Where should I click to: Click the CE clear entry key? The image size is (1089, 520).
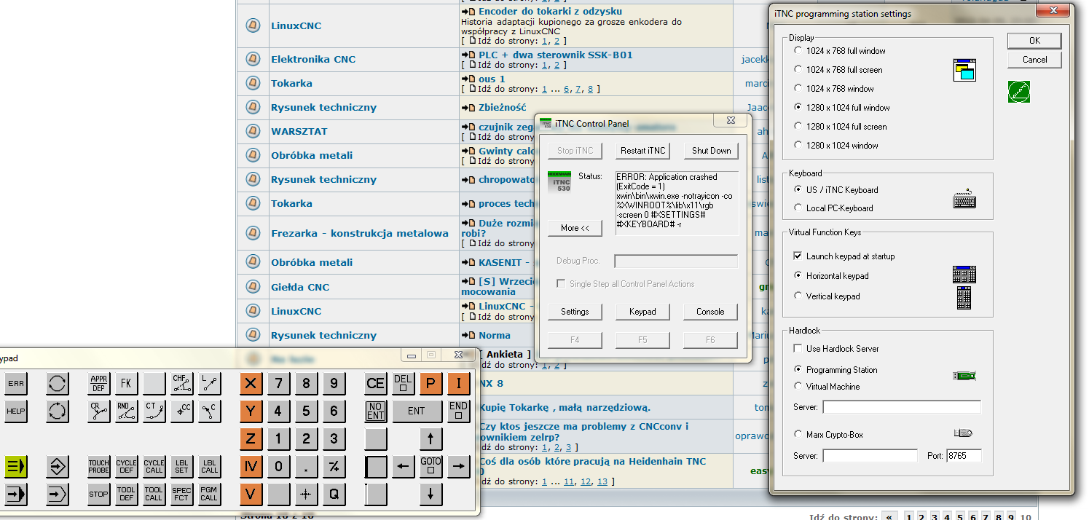coord(376,383)
